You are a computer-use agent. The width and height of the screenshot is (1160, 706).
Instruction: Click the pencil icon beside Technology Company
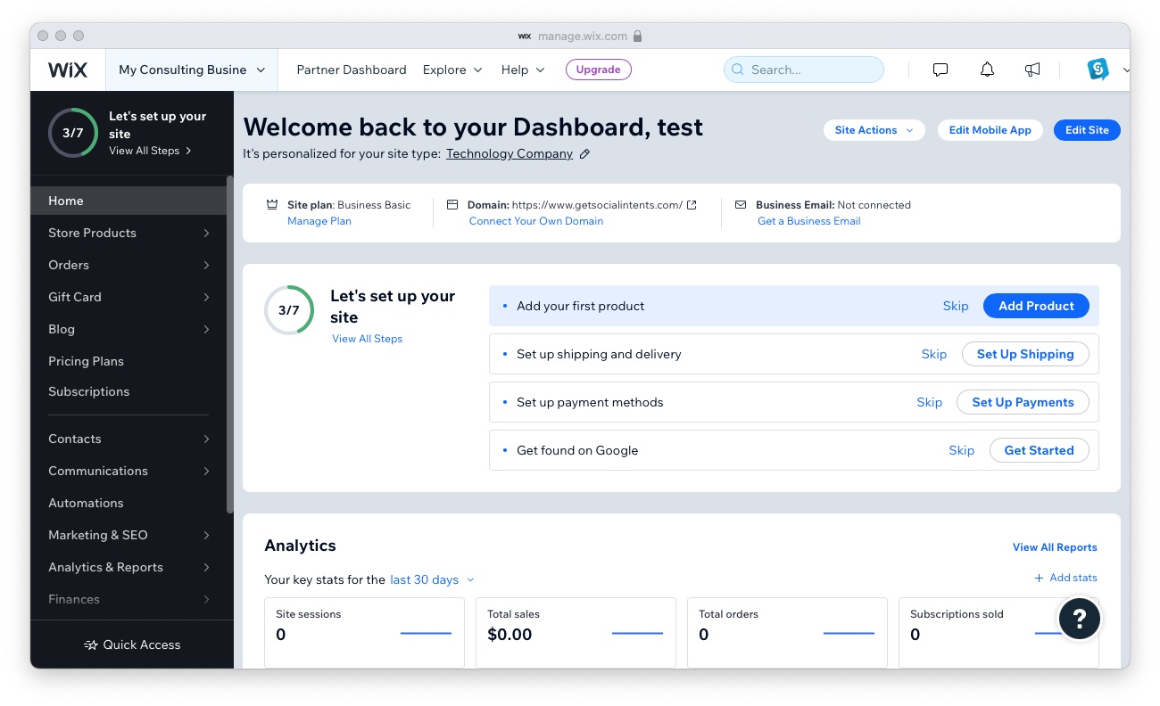click(x=584, y=154)
